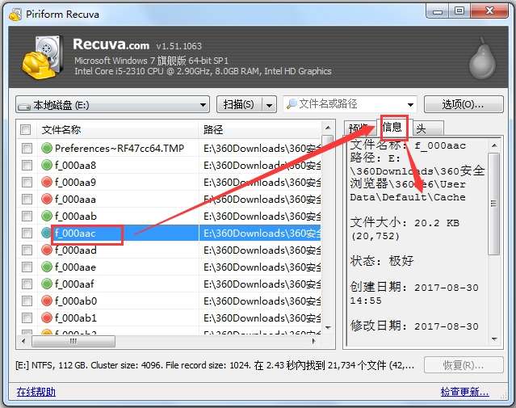Click the path cell of f_000aae

(x=262, y=267)
